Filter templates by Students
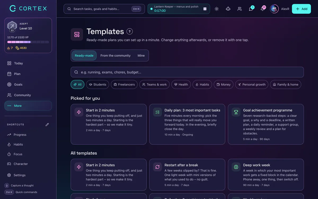The width and height of the screenshot is (318, 199). 98,84
